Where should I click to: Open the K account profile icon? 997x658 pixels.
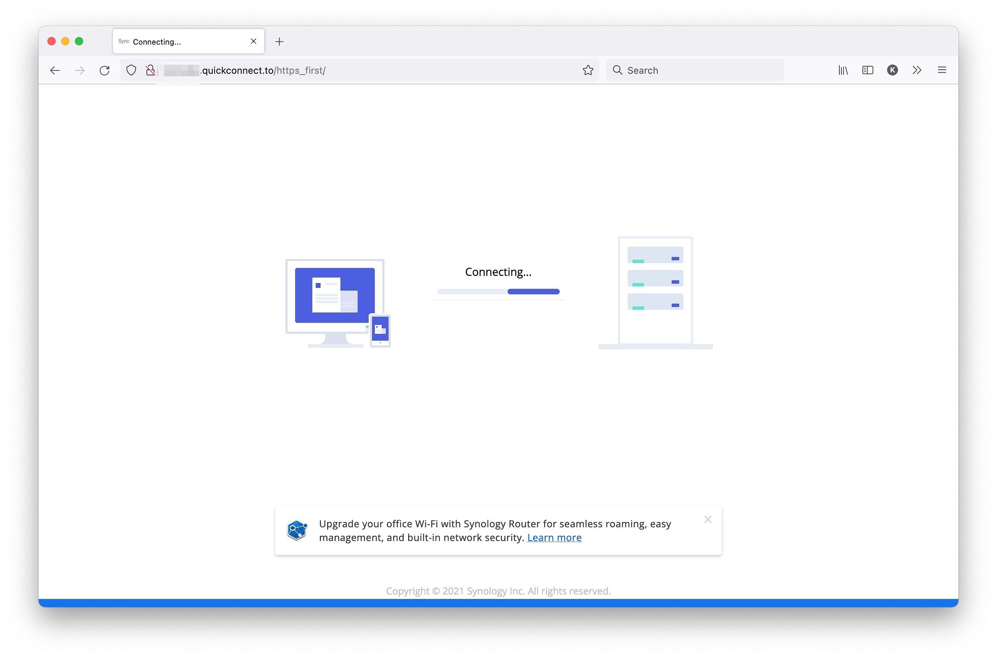[x=892, y=70]
